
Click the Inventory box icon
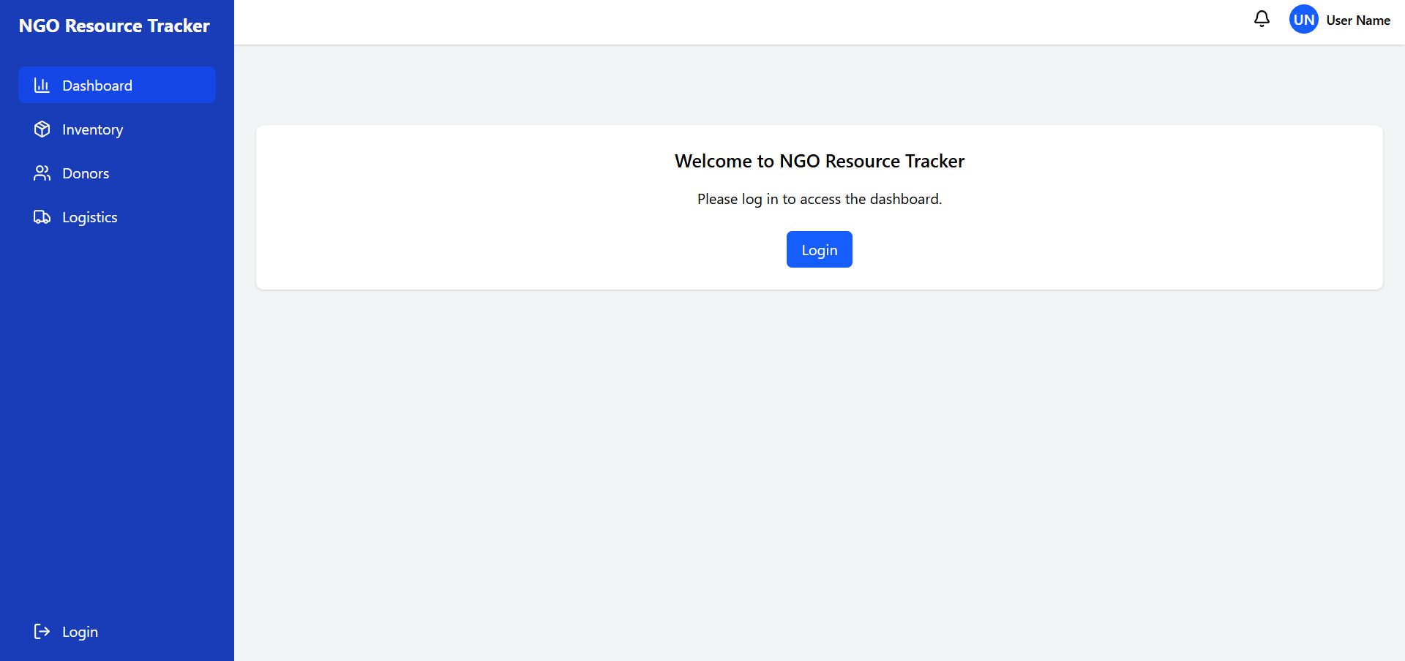(42, 129)
